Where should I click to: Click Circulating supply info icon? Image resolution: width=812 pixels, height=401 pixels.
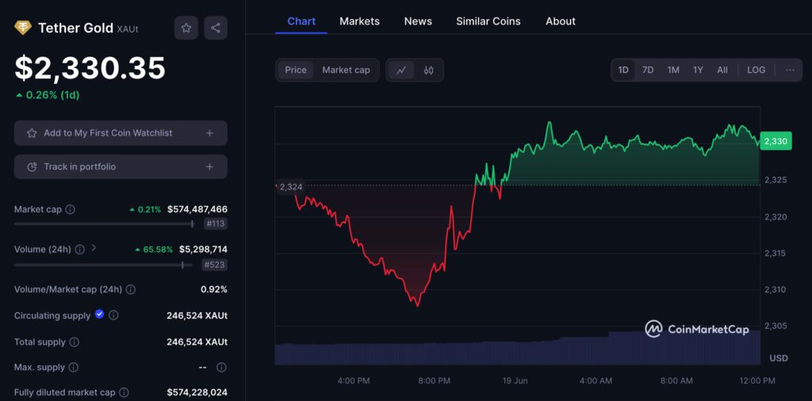coord(113,315)
